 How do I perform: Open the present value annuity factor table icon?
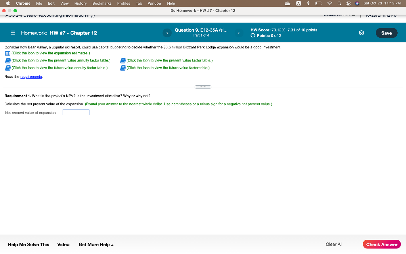click(8, 60)
